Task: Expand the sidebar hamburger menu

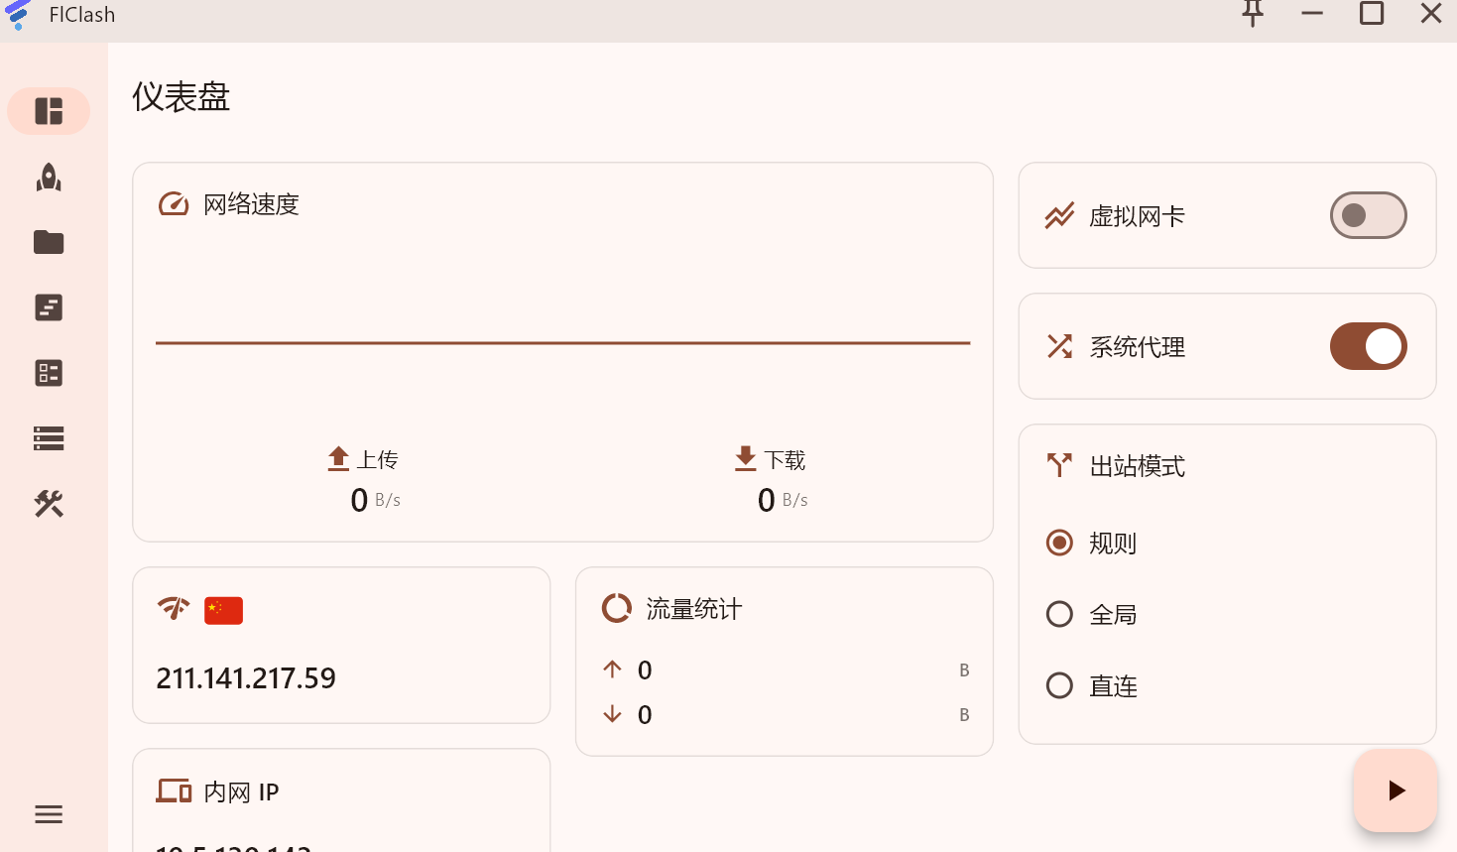Action: 49,814
